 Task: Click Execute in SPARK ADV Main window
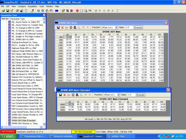(x=138, y=28)
